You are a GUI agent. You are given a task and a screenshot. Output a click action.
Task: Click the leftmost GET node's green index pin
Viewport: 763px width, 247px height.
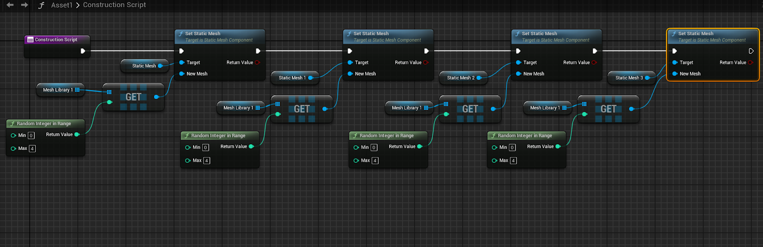(109, 102)
